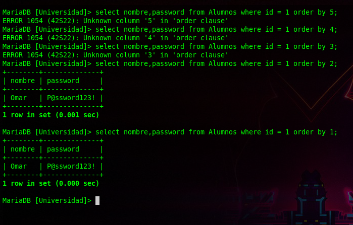This screenshot has width=353, height=225.
Task: Click the Unknown column '5' error line
Action: [x=115, y=21]
